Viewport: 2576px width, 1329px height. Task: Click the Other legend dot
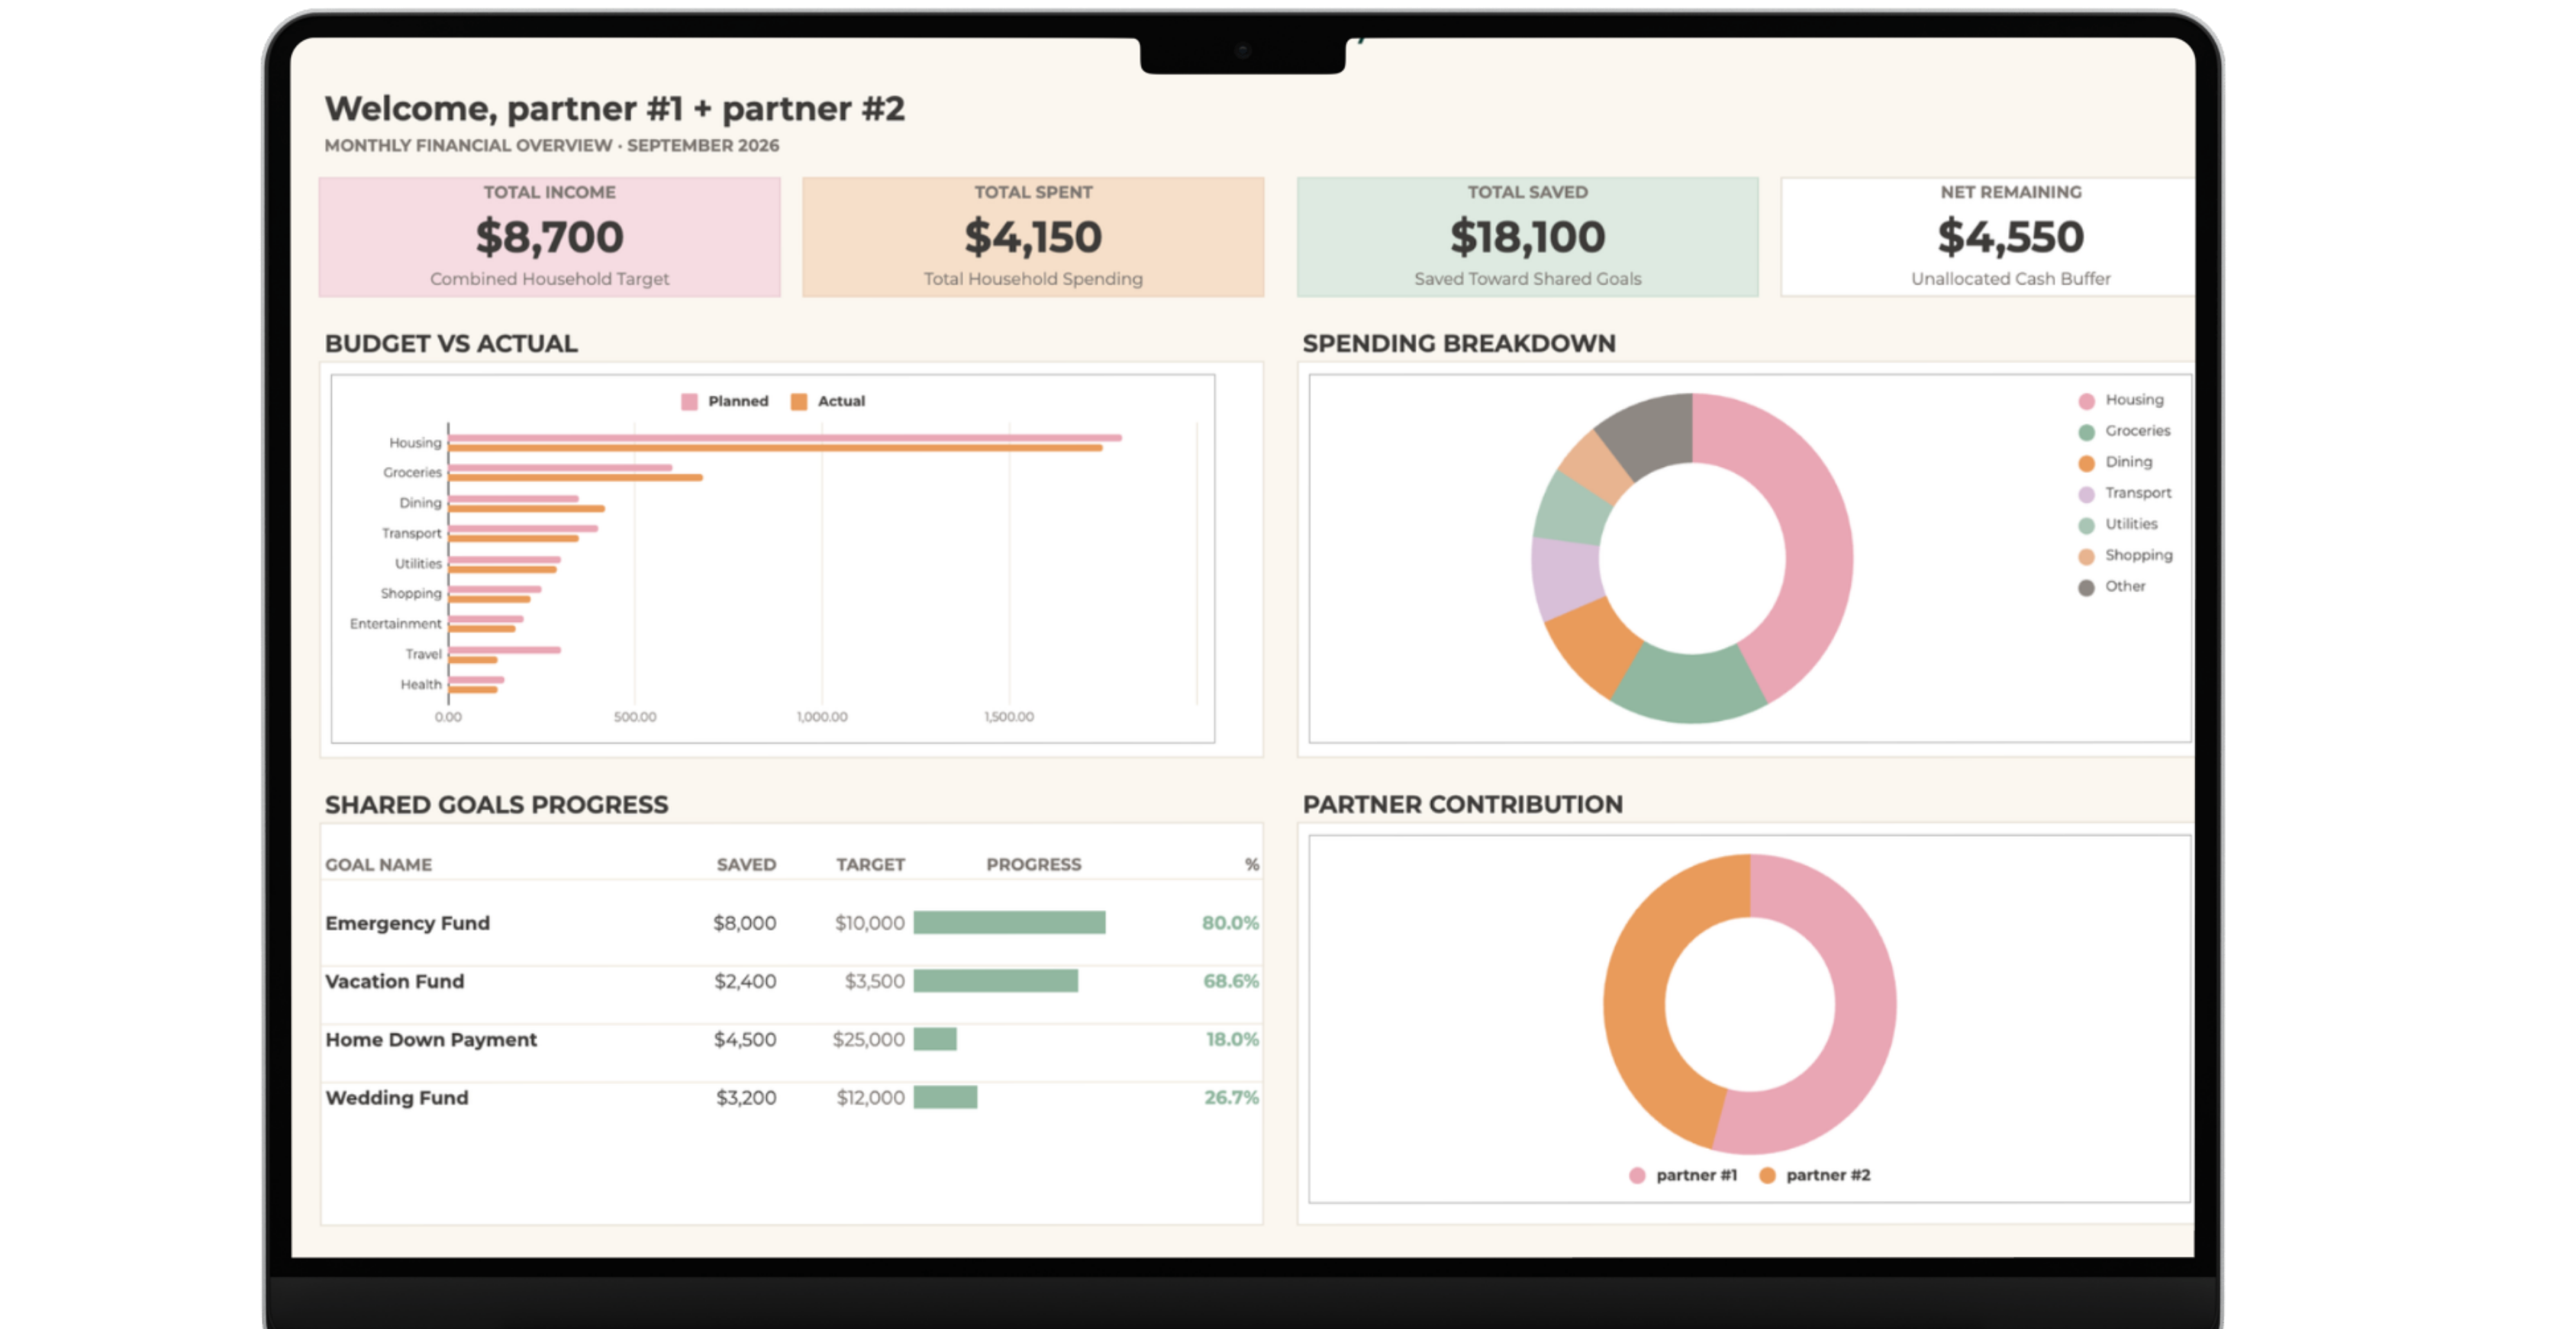(x=2086, y=587)
